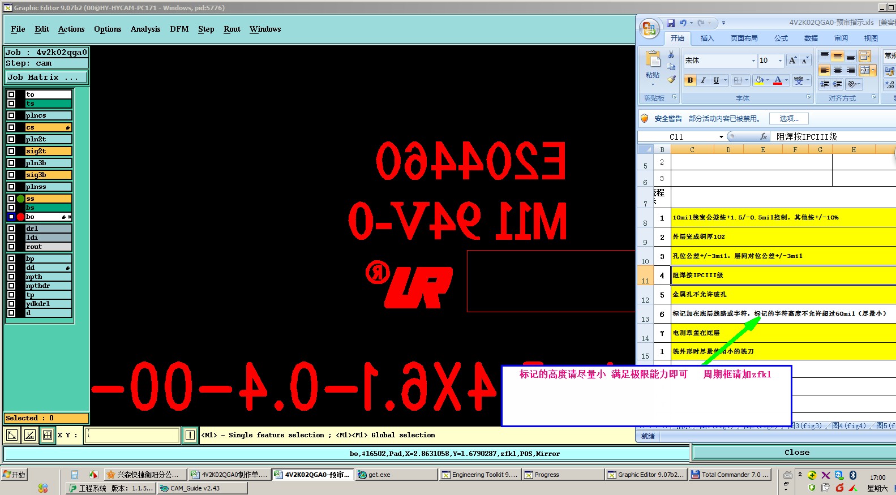Align cell text to the middle
The height and width of the screenshot is (495, 896).
(x=838, y=55)
